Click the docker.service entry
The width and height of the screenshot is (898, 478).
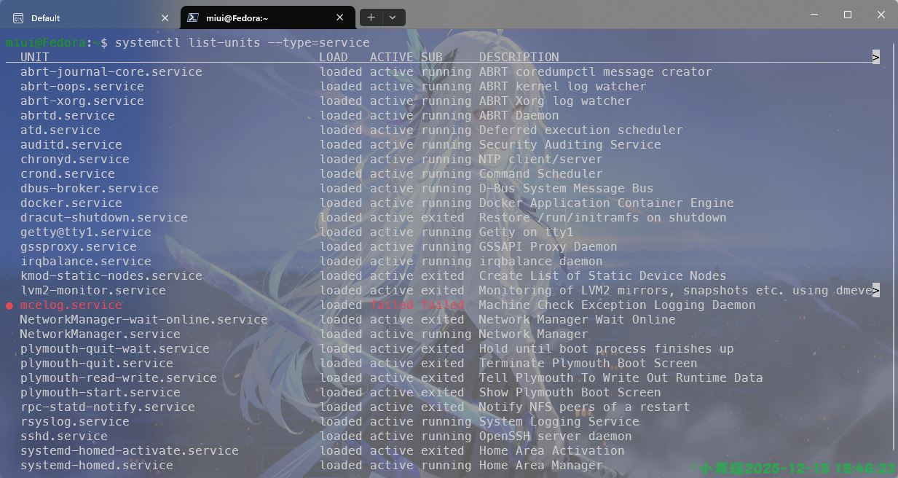click(71, 203)
